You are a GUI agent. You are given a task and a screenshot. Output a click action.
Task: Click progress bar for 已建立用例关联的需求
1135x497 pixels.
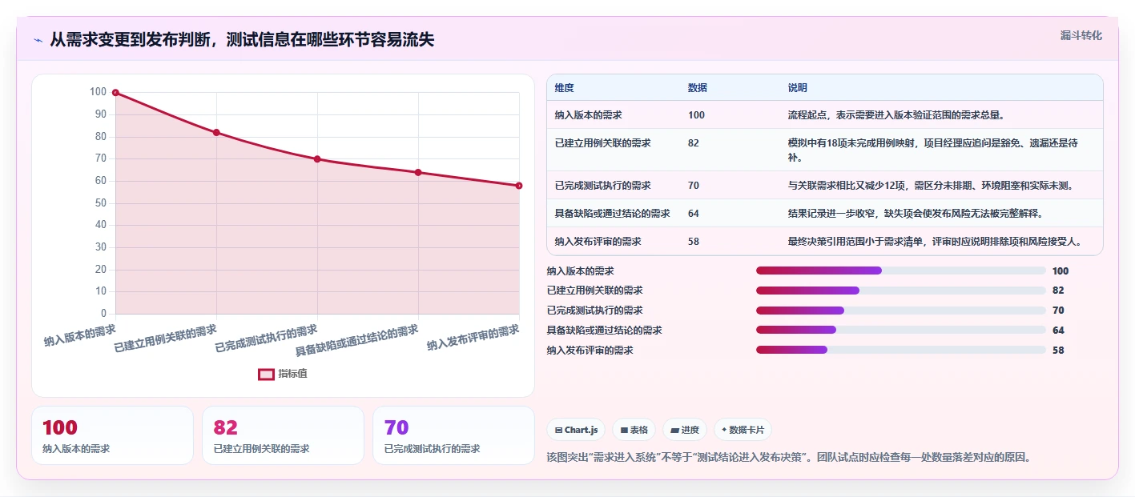(x=901, y=291)
